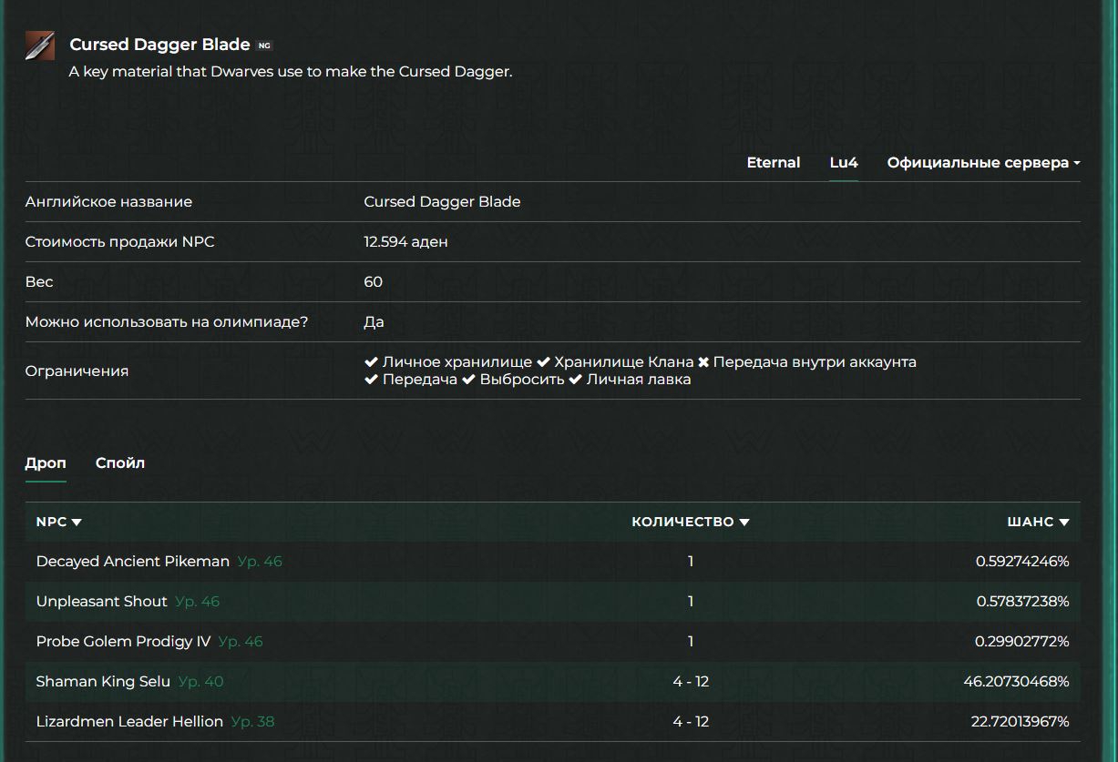Screen dimensions: 1118x762
Task: Select the Дроп tab
Action: click(x=46, y=463)
